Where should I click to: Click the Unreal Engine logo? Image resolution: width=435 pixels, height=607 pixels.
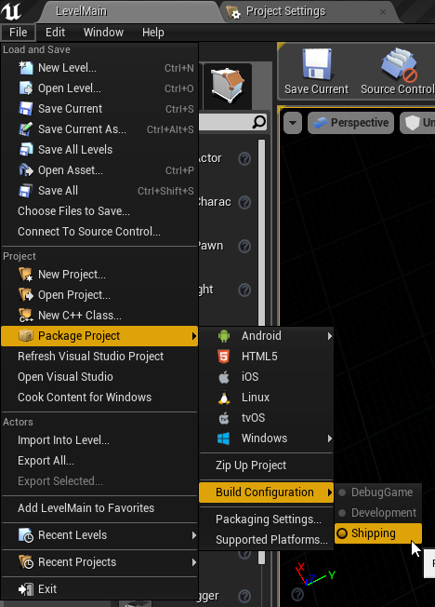coord(11,11)
